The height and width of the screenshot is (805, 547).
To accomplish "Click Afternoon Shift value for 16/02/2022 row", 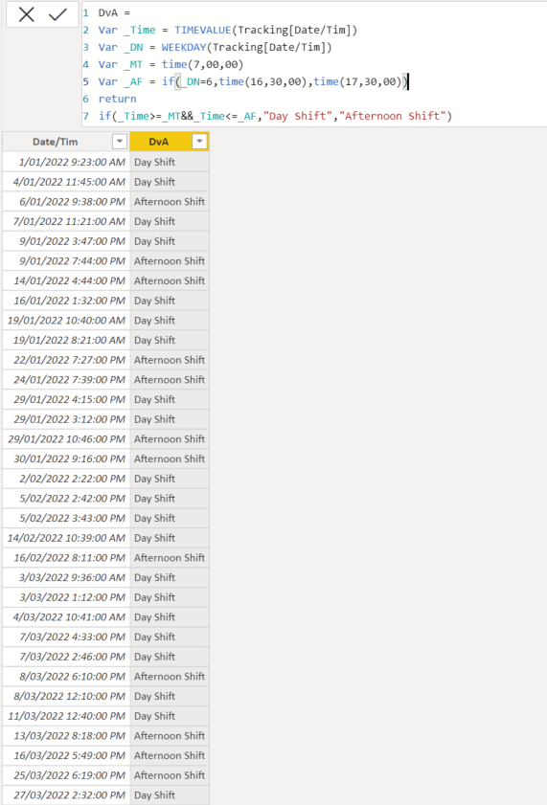I will click(x=170, y=557).
